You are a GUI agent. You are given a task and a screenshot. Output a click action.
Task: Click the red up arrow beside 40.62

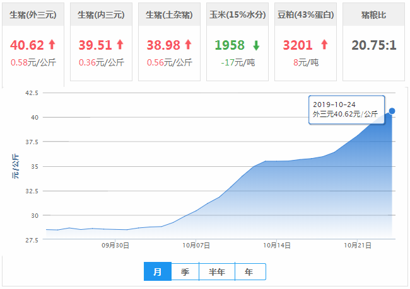[52, 44]
